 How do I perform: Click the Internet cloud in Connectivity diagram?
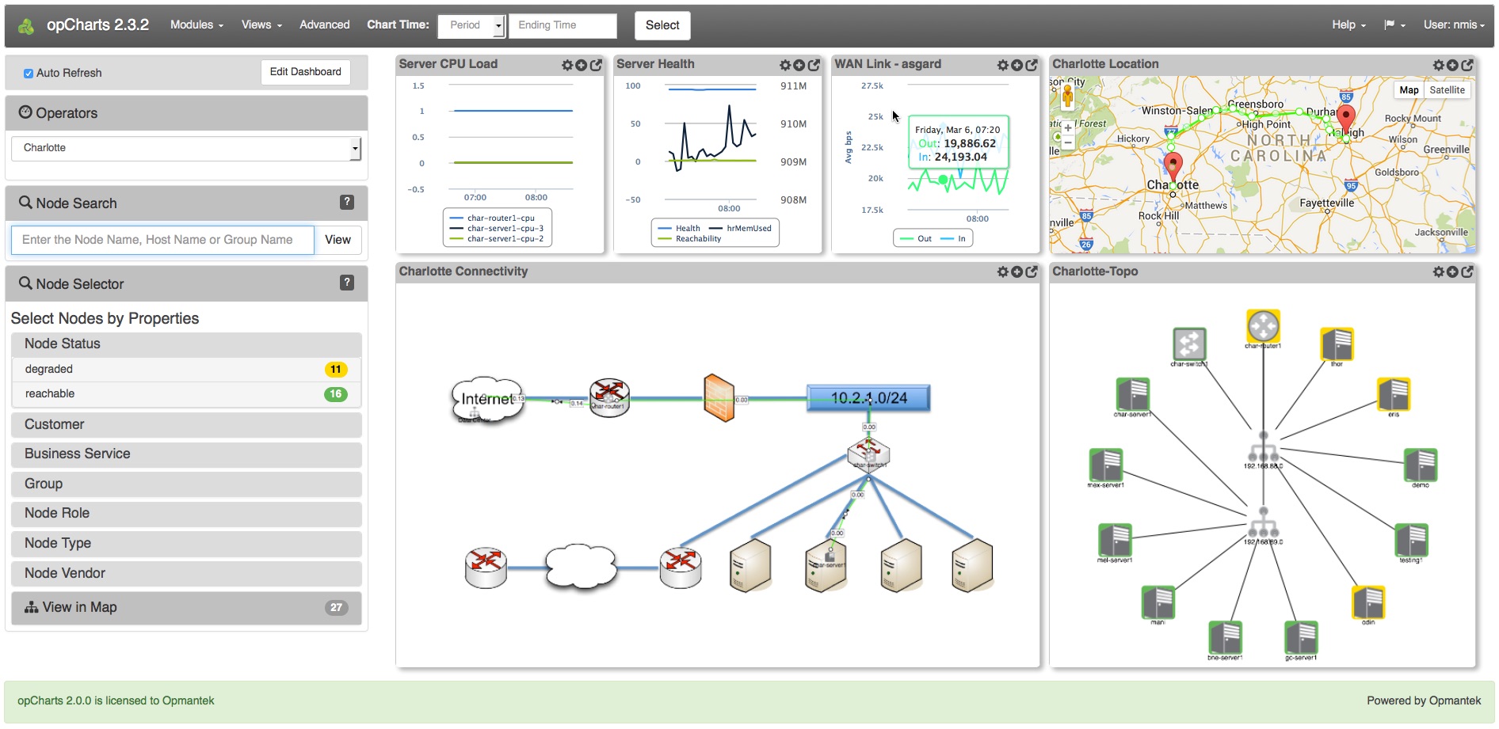[x=487, y=399]
